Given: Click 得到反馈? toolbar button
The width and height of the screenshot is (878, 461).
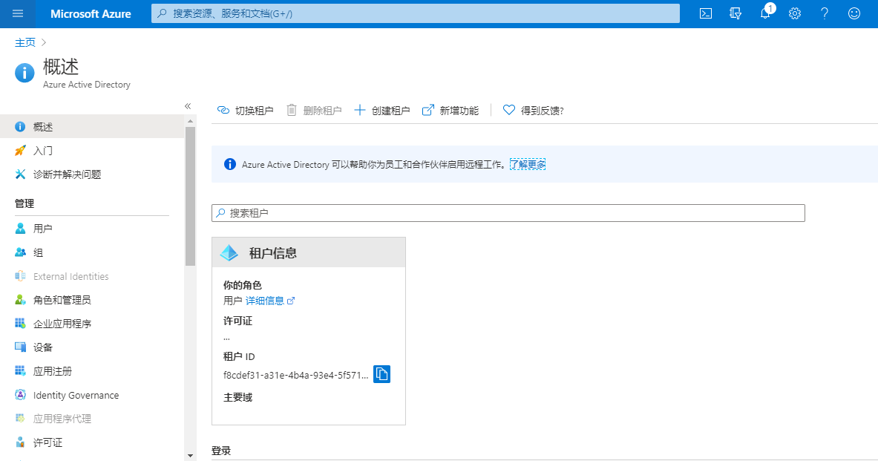Looking at the screenshot, I should [533, 111].
